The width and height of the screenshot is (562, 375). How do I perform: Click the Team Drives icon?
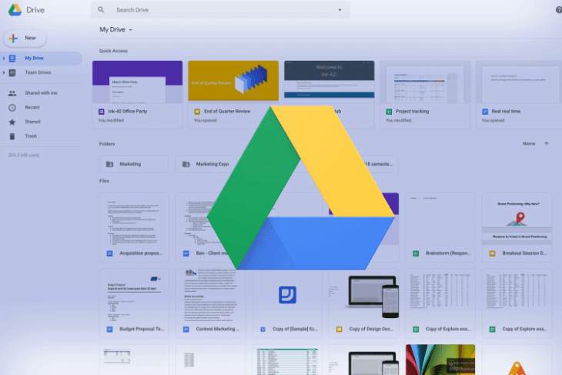click(12, 72)
